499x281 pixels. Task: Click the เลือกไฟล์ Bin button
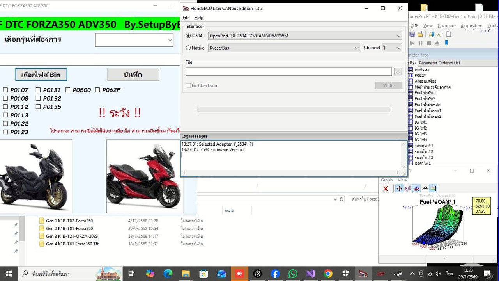click(41, 75)
